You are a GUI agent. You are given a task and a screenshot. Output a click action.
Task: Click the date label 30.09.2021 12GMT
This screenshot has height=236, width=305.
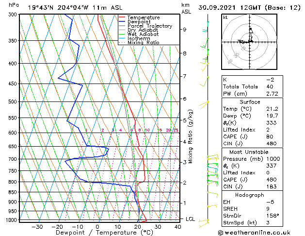pos(230,8)
